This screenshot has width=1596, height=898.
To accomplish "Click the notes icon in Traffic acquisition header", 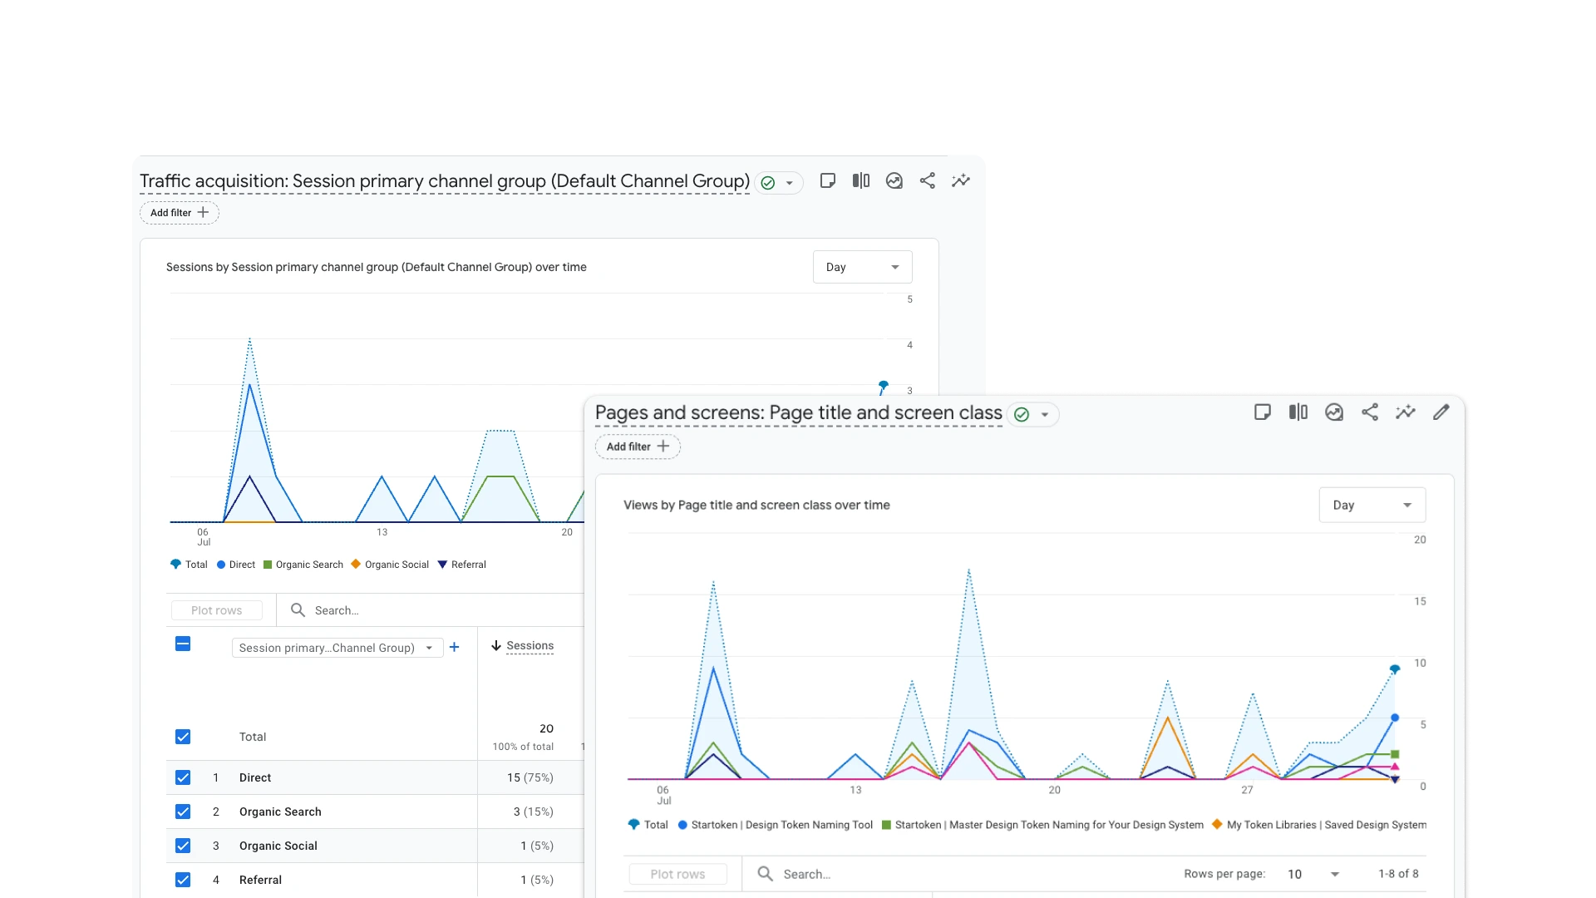I will coord(827,180).
